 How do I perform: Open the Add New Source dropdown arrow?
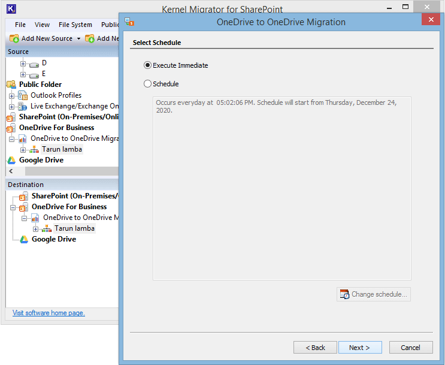click(x=78, y=38)
